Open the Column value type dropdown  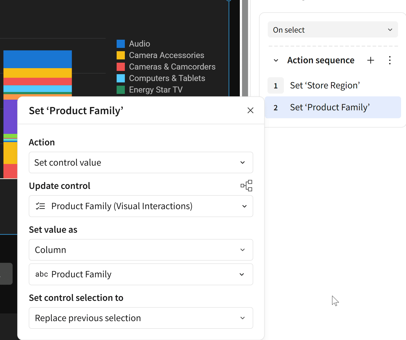[141, 250]
